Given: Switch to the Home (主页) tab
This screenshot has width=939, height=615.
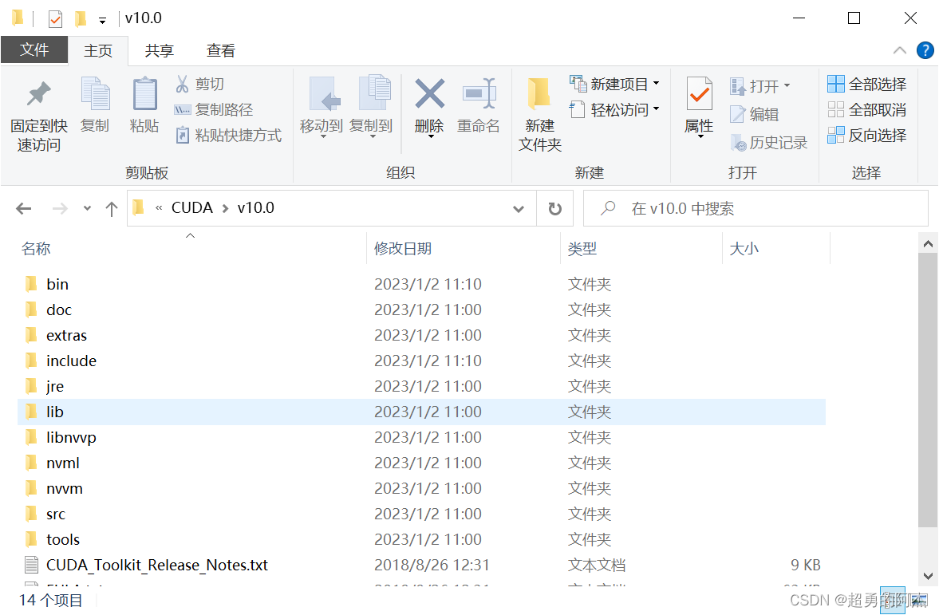Looking at the screenshot, I should click(98, 51).
